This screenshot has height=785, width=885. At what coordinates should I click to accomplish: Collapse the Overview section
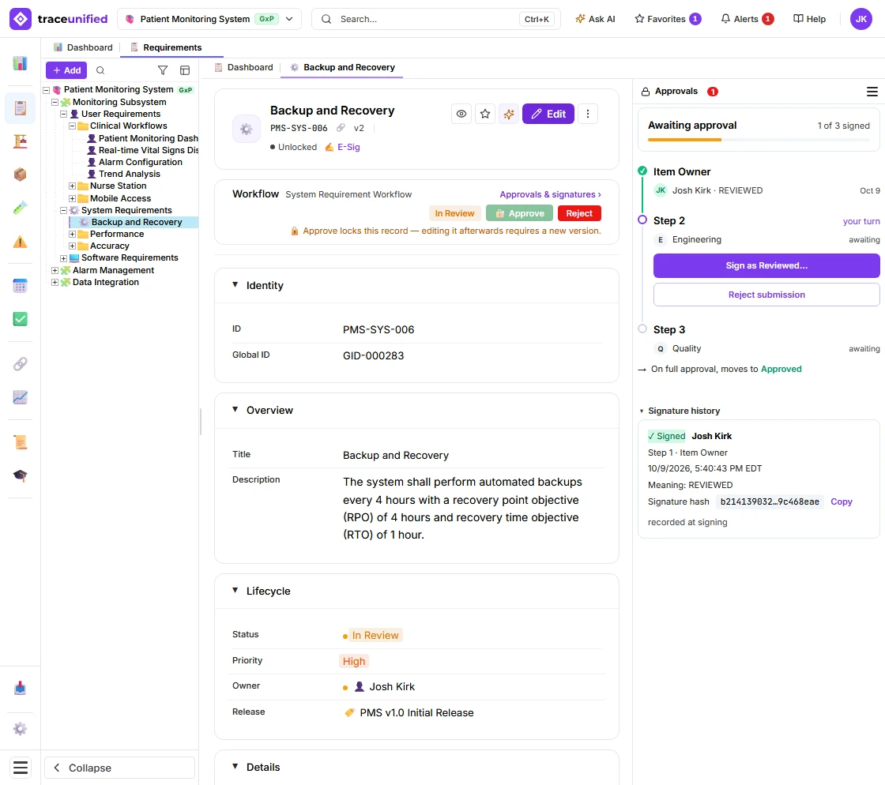click(235, 409)
